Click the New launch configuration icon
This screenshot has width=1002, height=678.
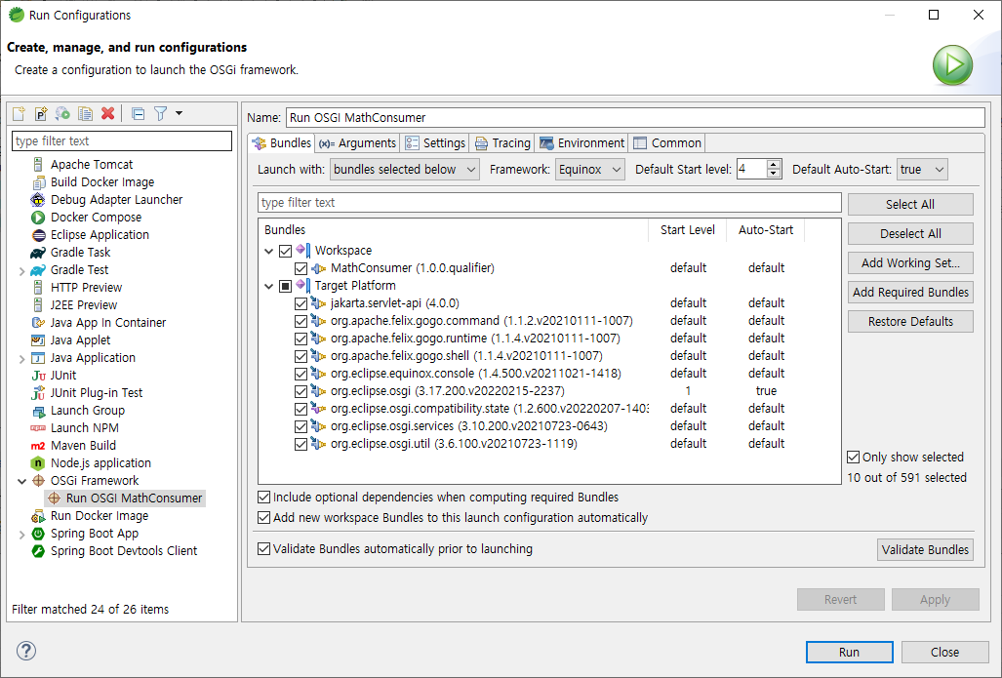pos(20,114)
